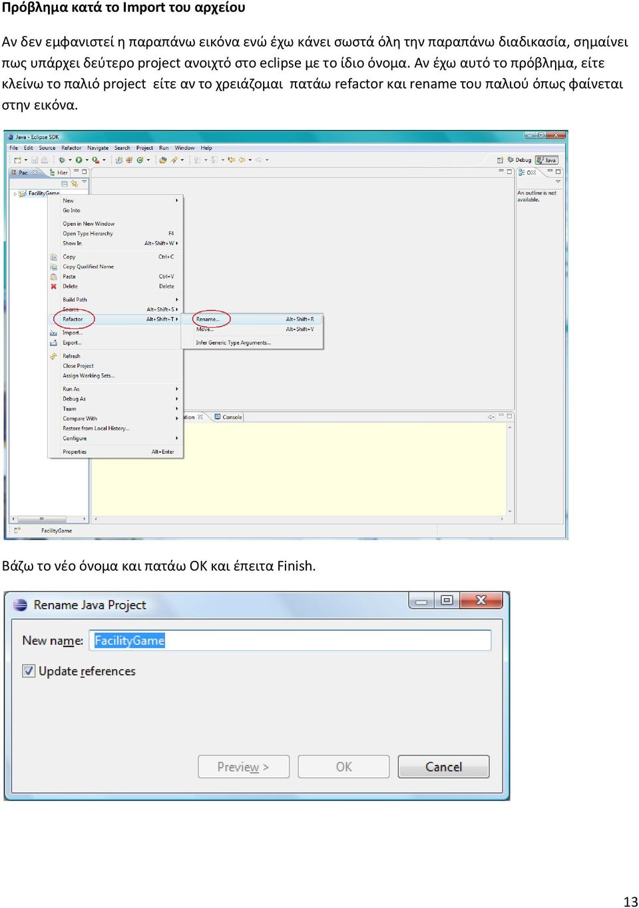
Task: Open the External Tools dropdown arrow
Action: (104, 160)
